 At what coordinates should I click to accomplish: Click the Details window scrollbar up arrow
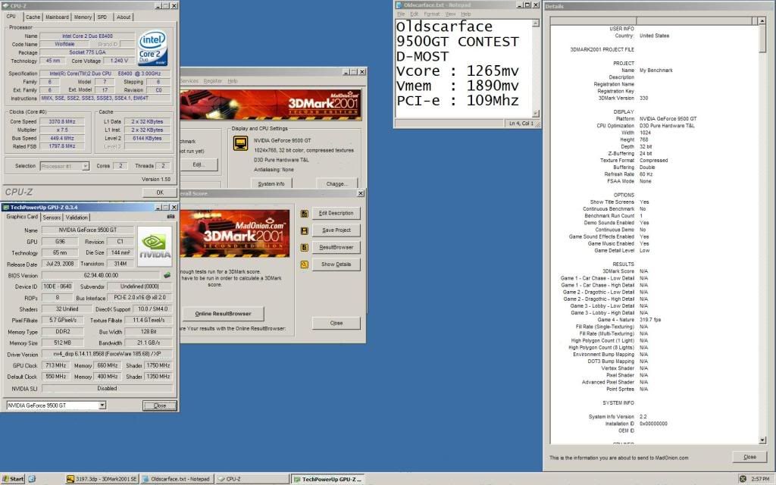click(x=762, y=20)
